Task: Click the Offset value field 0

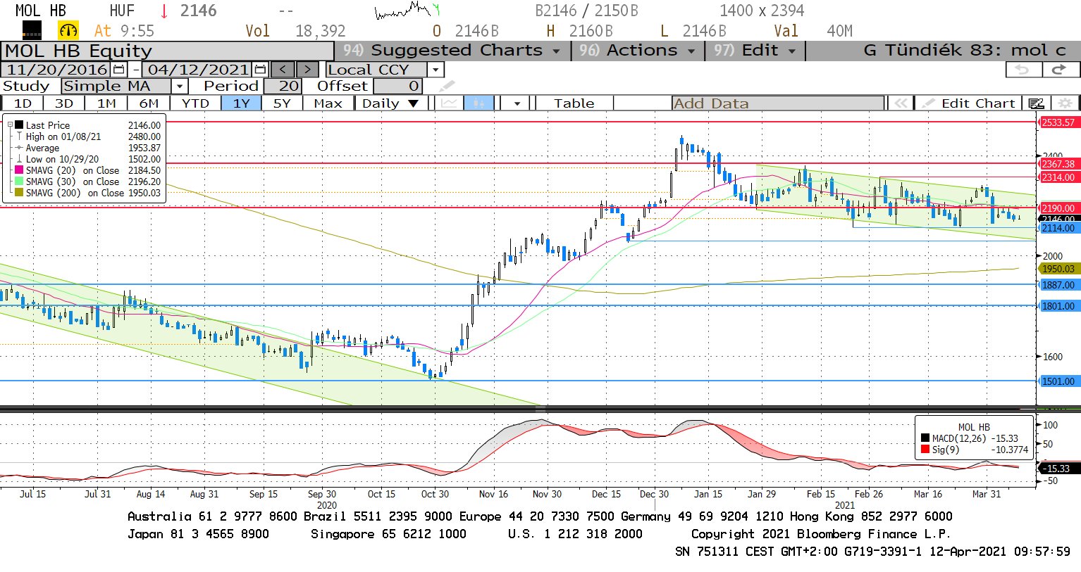Action: (x=397, y=87)
